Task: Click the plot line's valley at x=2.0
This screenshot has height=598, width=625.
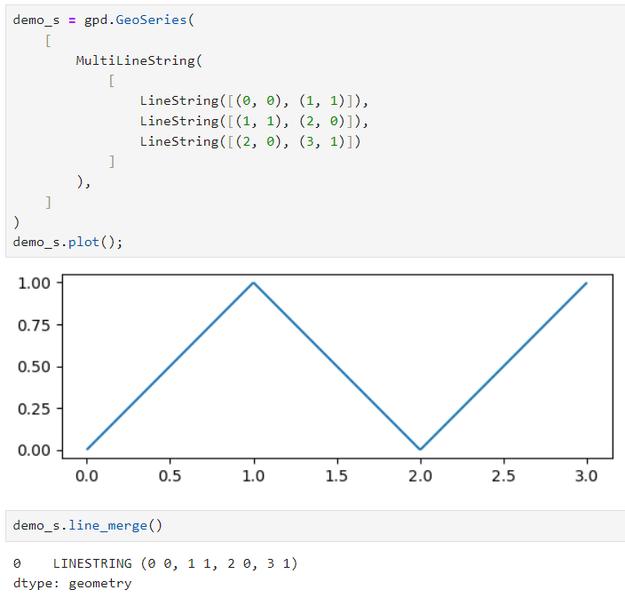Action: [x=420, y=449]
